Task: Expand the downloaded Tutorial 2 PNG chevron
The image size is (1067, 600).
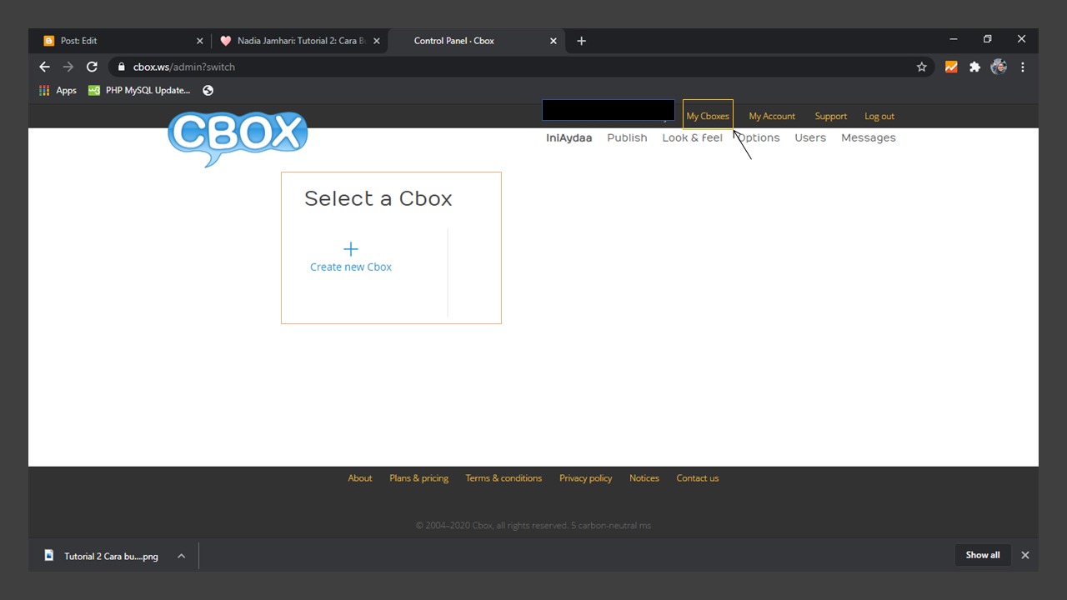Action: tap(181, 555)
